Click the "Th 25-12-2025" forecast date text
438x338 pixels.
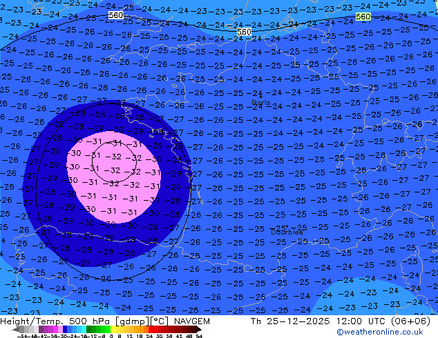tap(290, 321)
